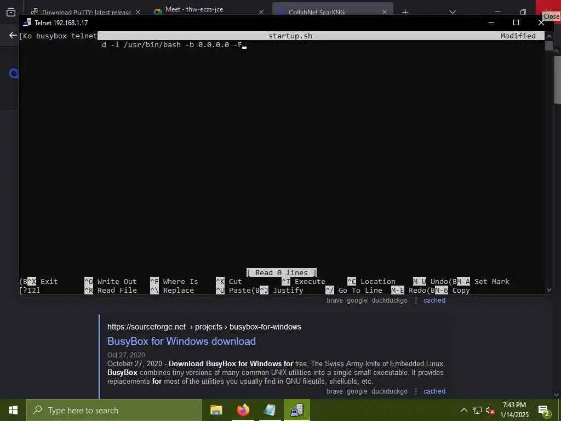The image size is (561, 421).
Task: Open the Windows Start menu
Action: click(x=13, y=410)
